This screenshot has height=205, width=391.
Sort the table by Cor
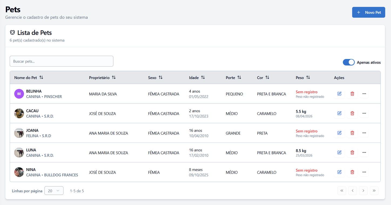coord(263,78)
